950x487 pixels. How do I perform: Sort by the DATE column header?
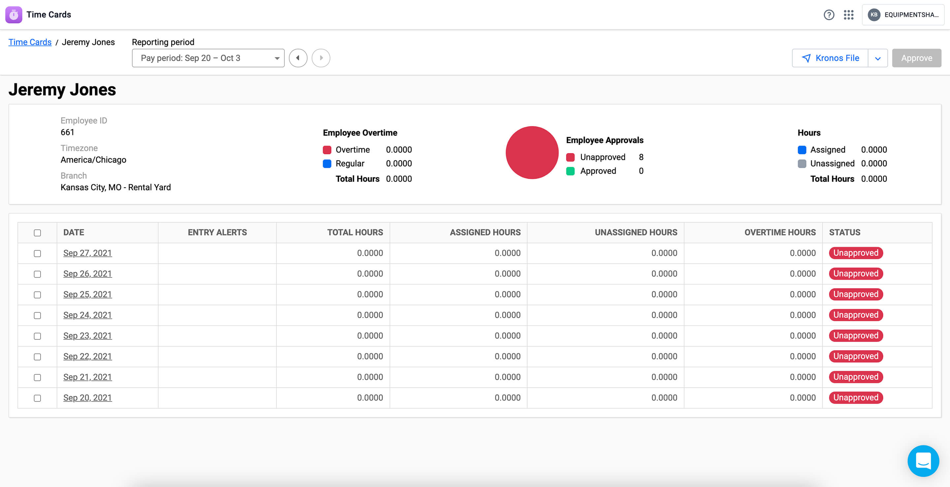coord(74,232)
